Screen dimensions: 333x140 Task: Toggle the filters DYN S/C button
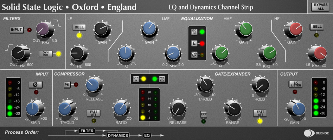click(x=46, y=54)
